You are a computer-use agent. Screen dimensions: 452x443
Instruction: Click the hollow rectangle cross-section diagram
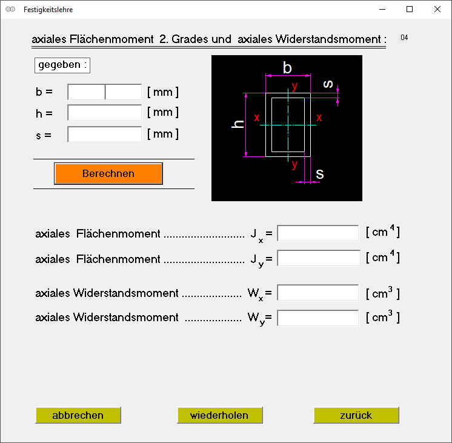[x=287, y=128]
